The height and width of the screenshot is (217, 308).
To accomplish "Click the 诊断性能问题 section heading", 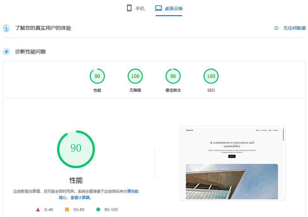I will pos(31,51).
